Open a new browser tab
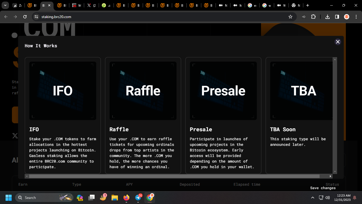The width and height of the screenshot is (362, 204). (x=307, y=5)
